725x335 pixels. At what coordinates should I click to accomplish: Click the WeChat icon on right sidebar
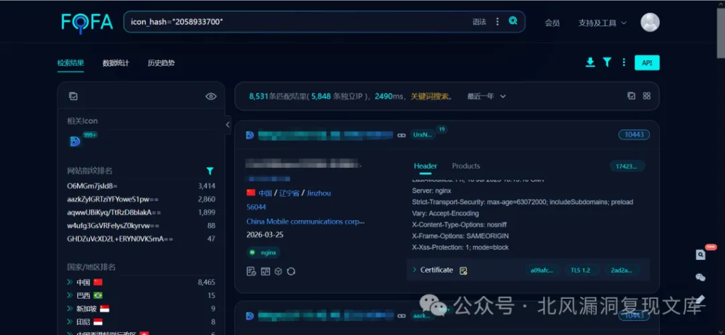coord(700,277)
